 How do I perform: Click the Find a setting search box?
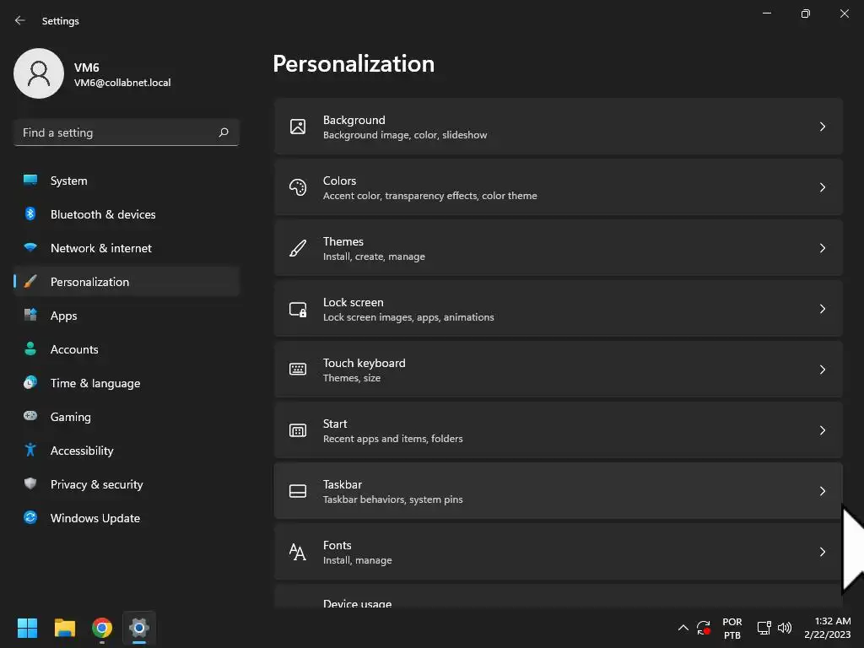click(118, 132)
